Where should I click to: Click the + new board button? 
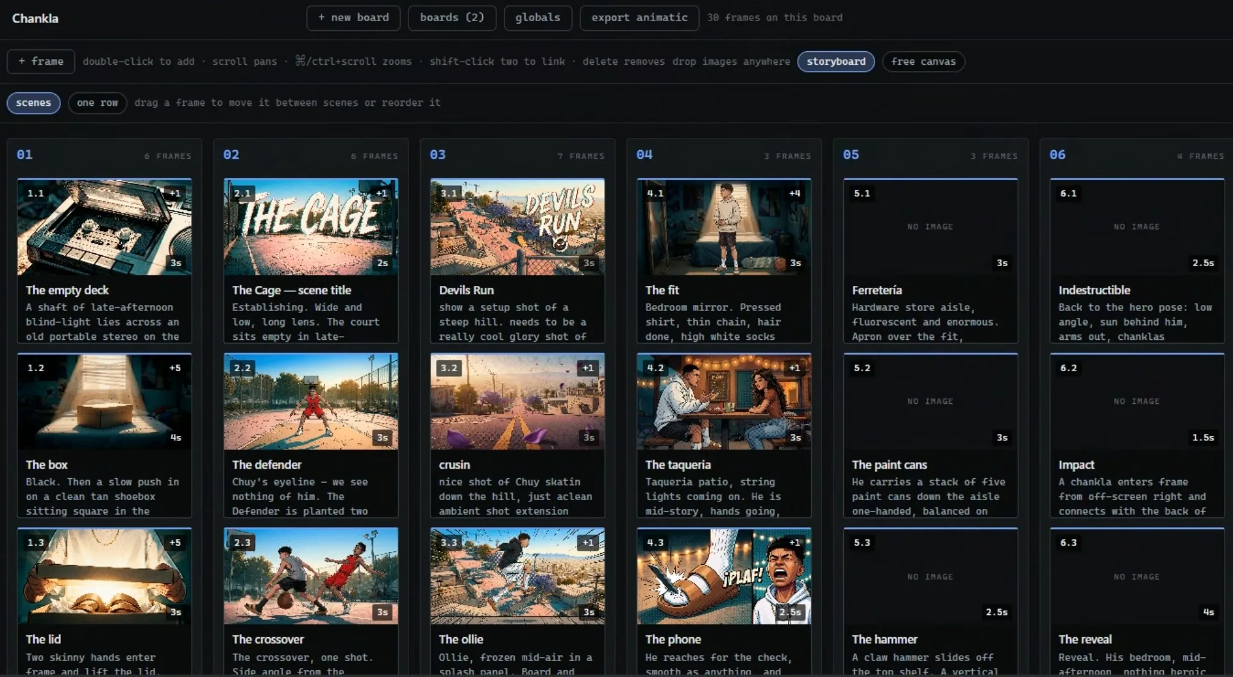tap(353, 18)
